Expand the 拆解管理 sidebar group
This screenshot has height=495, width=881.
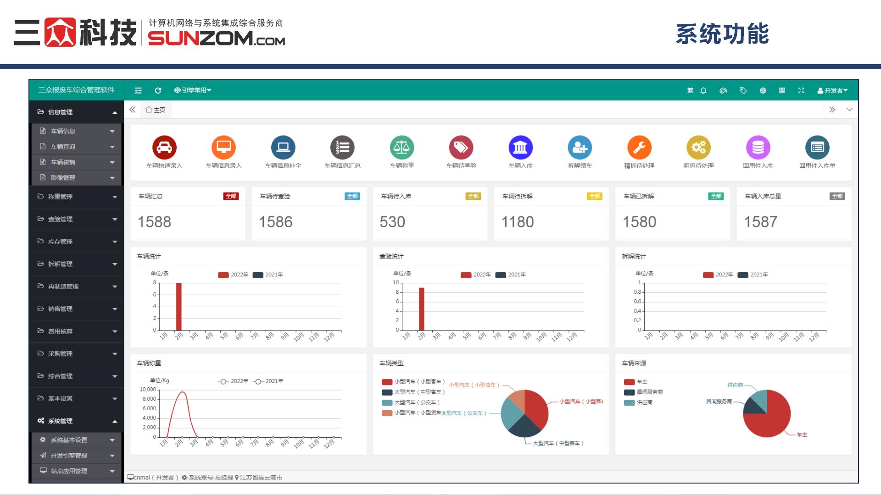pyautogui.click(x=76, y=264)
